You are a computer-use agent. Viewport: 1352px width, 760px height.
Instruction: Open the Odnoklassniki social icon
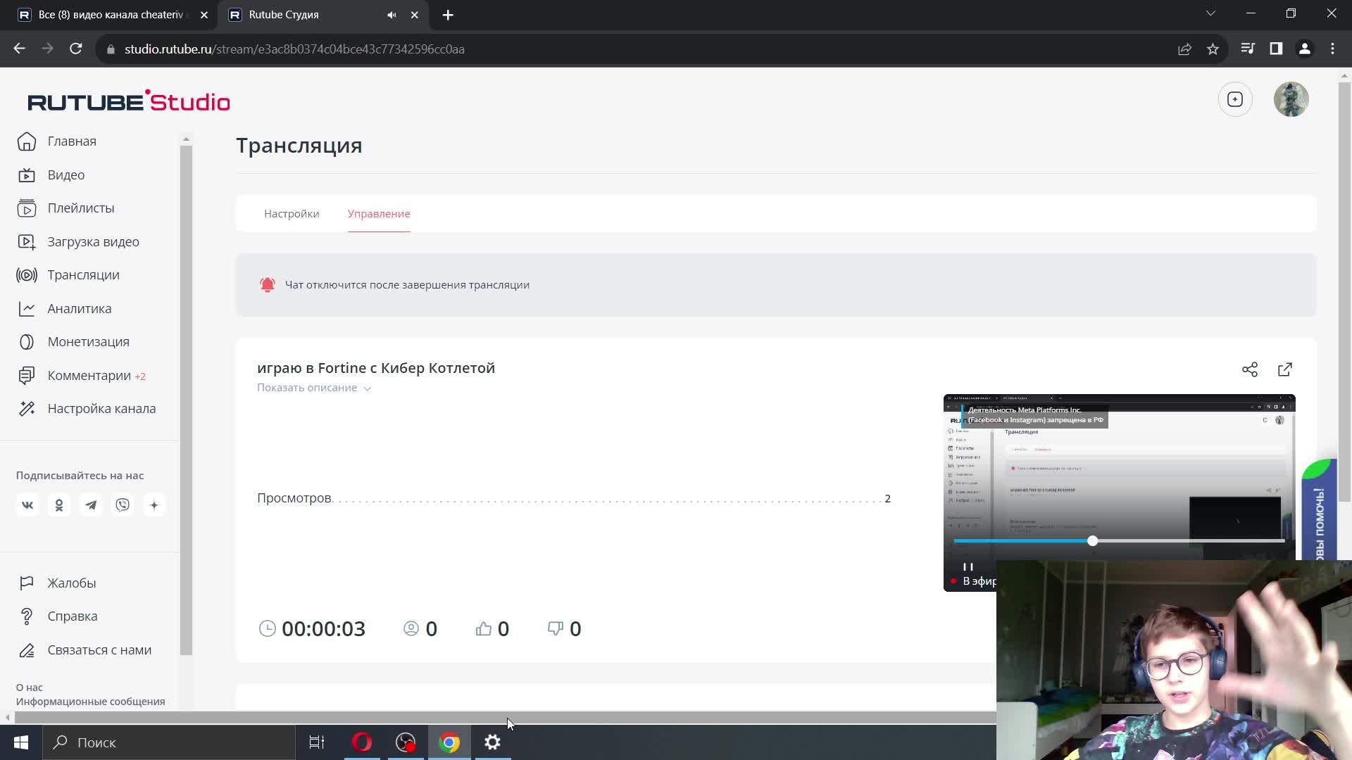59,505
